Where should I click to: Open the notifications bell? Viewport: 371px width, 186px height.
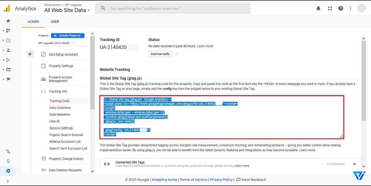[x=318, y=8]
